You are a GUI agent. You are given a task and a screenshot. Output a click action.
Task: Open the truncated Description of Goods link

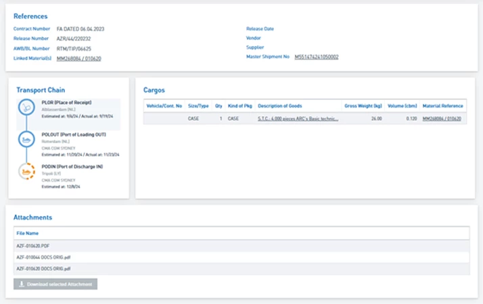click(x=298, y=118)
